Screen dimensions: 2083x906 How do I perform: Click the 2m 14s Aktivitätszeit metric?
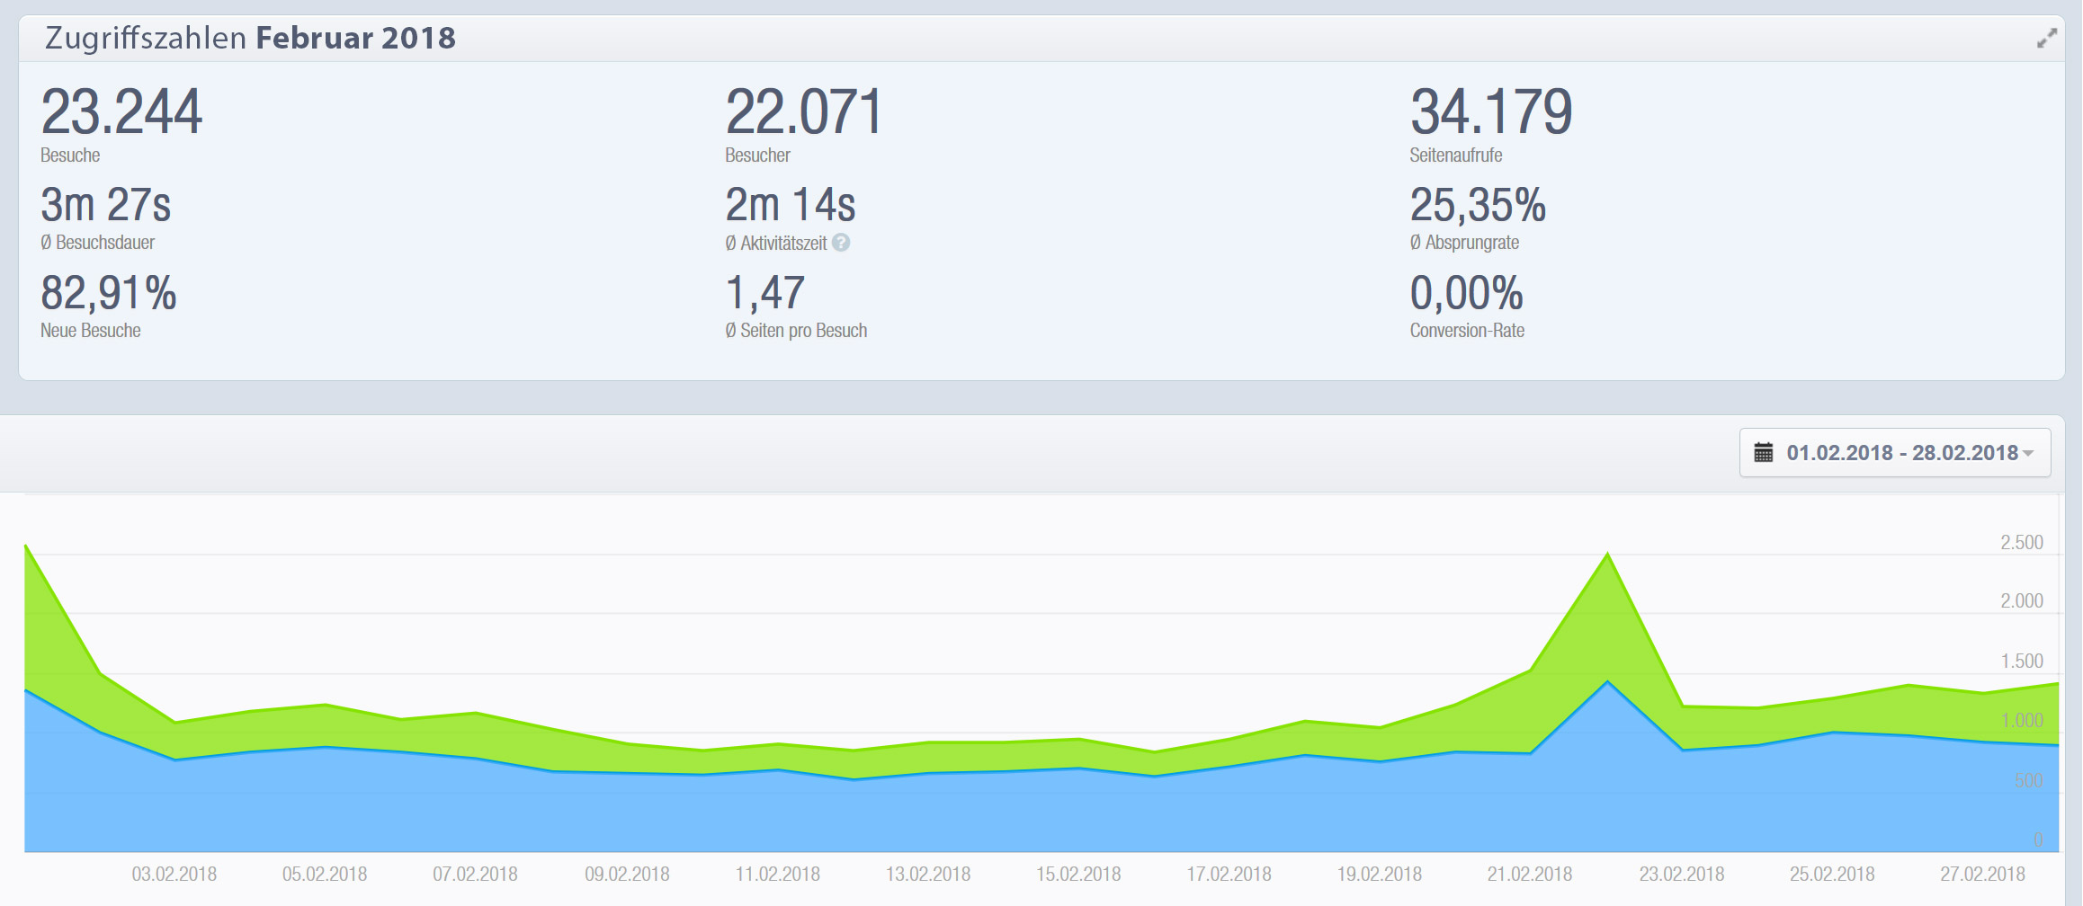(790, 205)
